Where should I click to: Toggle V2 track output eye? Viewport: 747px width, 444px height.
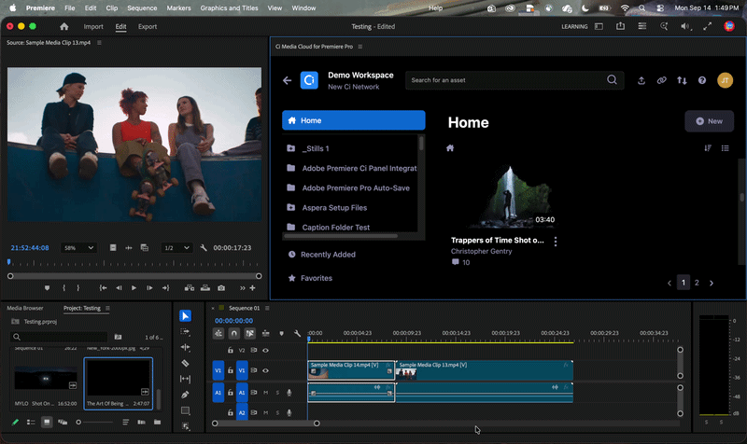coord(266,350)
